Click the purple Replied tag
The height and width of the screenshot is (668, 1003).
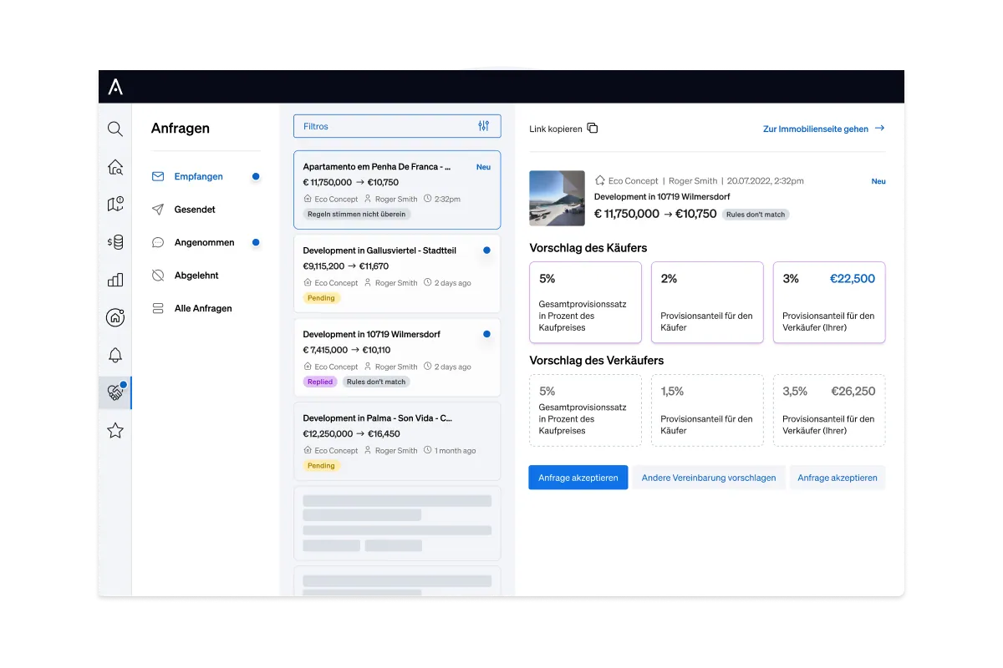click(x=320, y=382)
